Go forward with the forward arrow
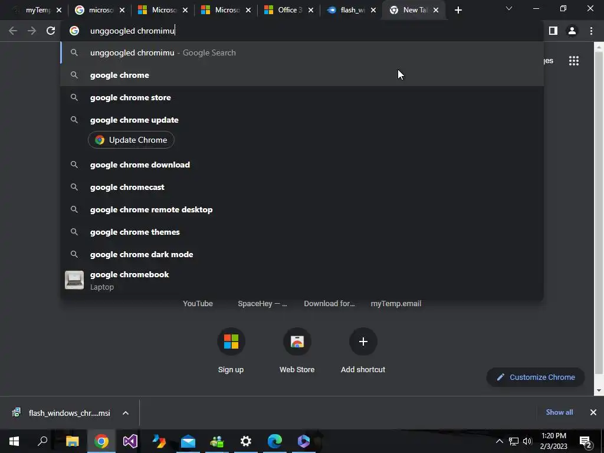This screenshot has height=453, width=604. point(32,31)
